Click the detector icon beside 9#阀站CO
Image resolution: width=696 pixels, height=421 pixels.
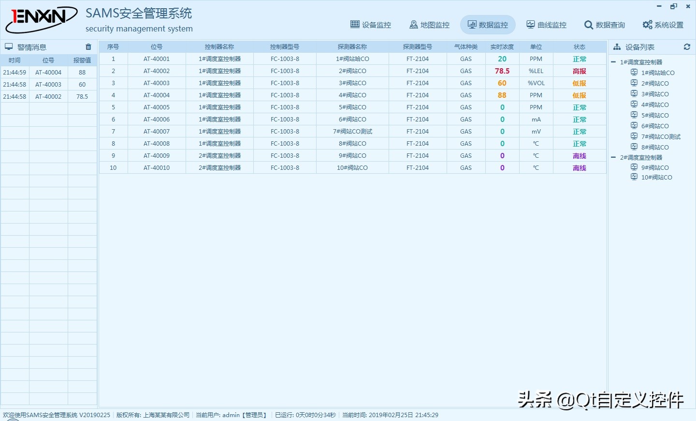coord(634,167)
